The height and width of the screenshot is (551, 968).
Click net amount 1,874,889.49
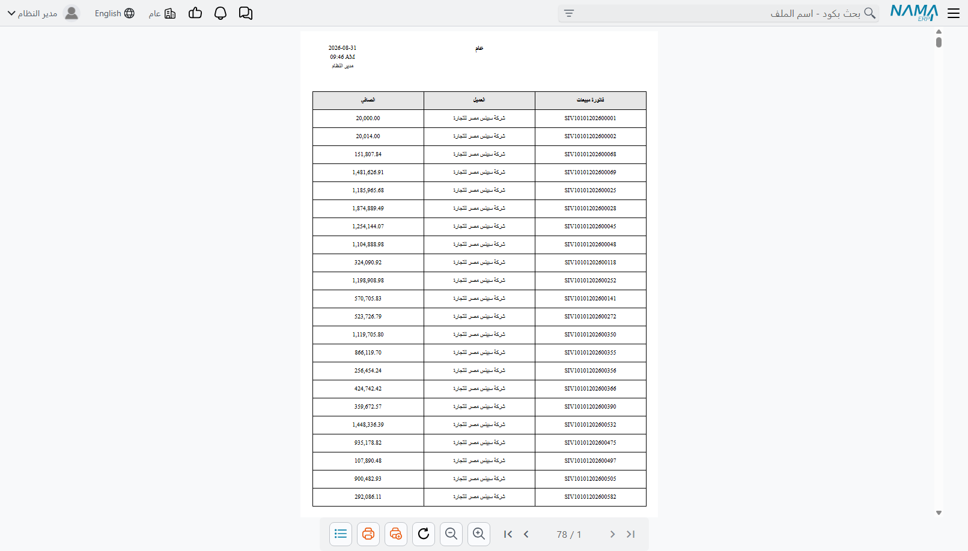[x=368, y=209]
